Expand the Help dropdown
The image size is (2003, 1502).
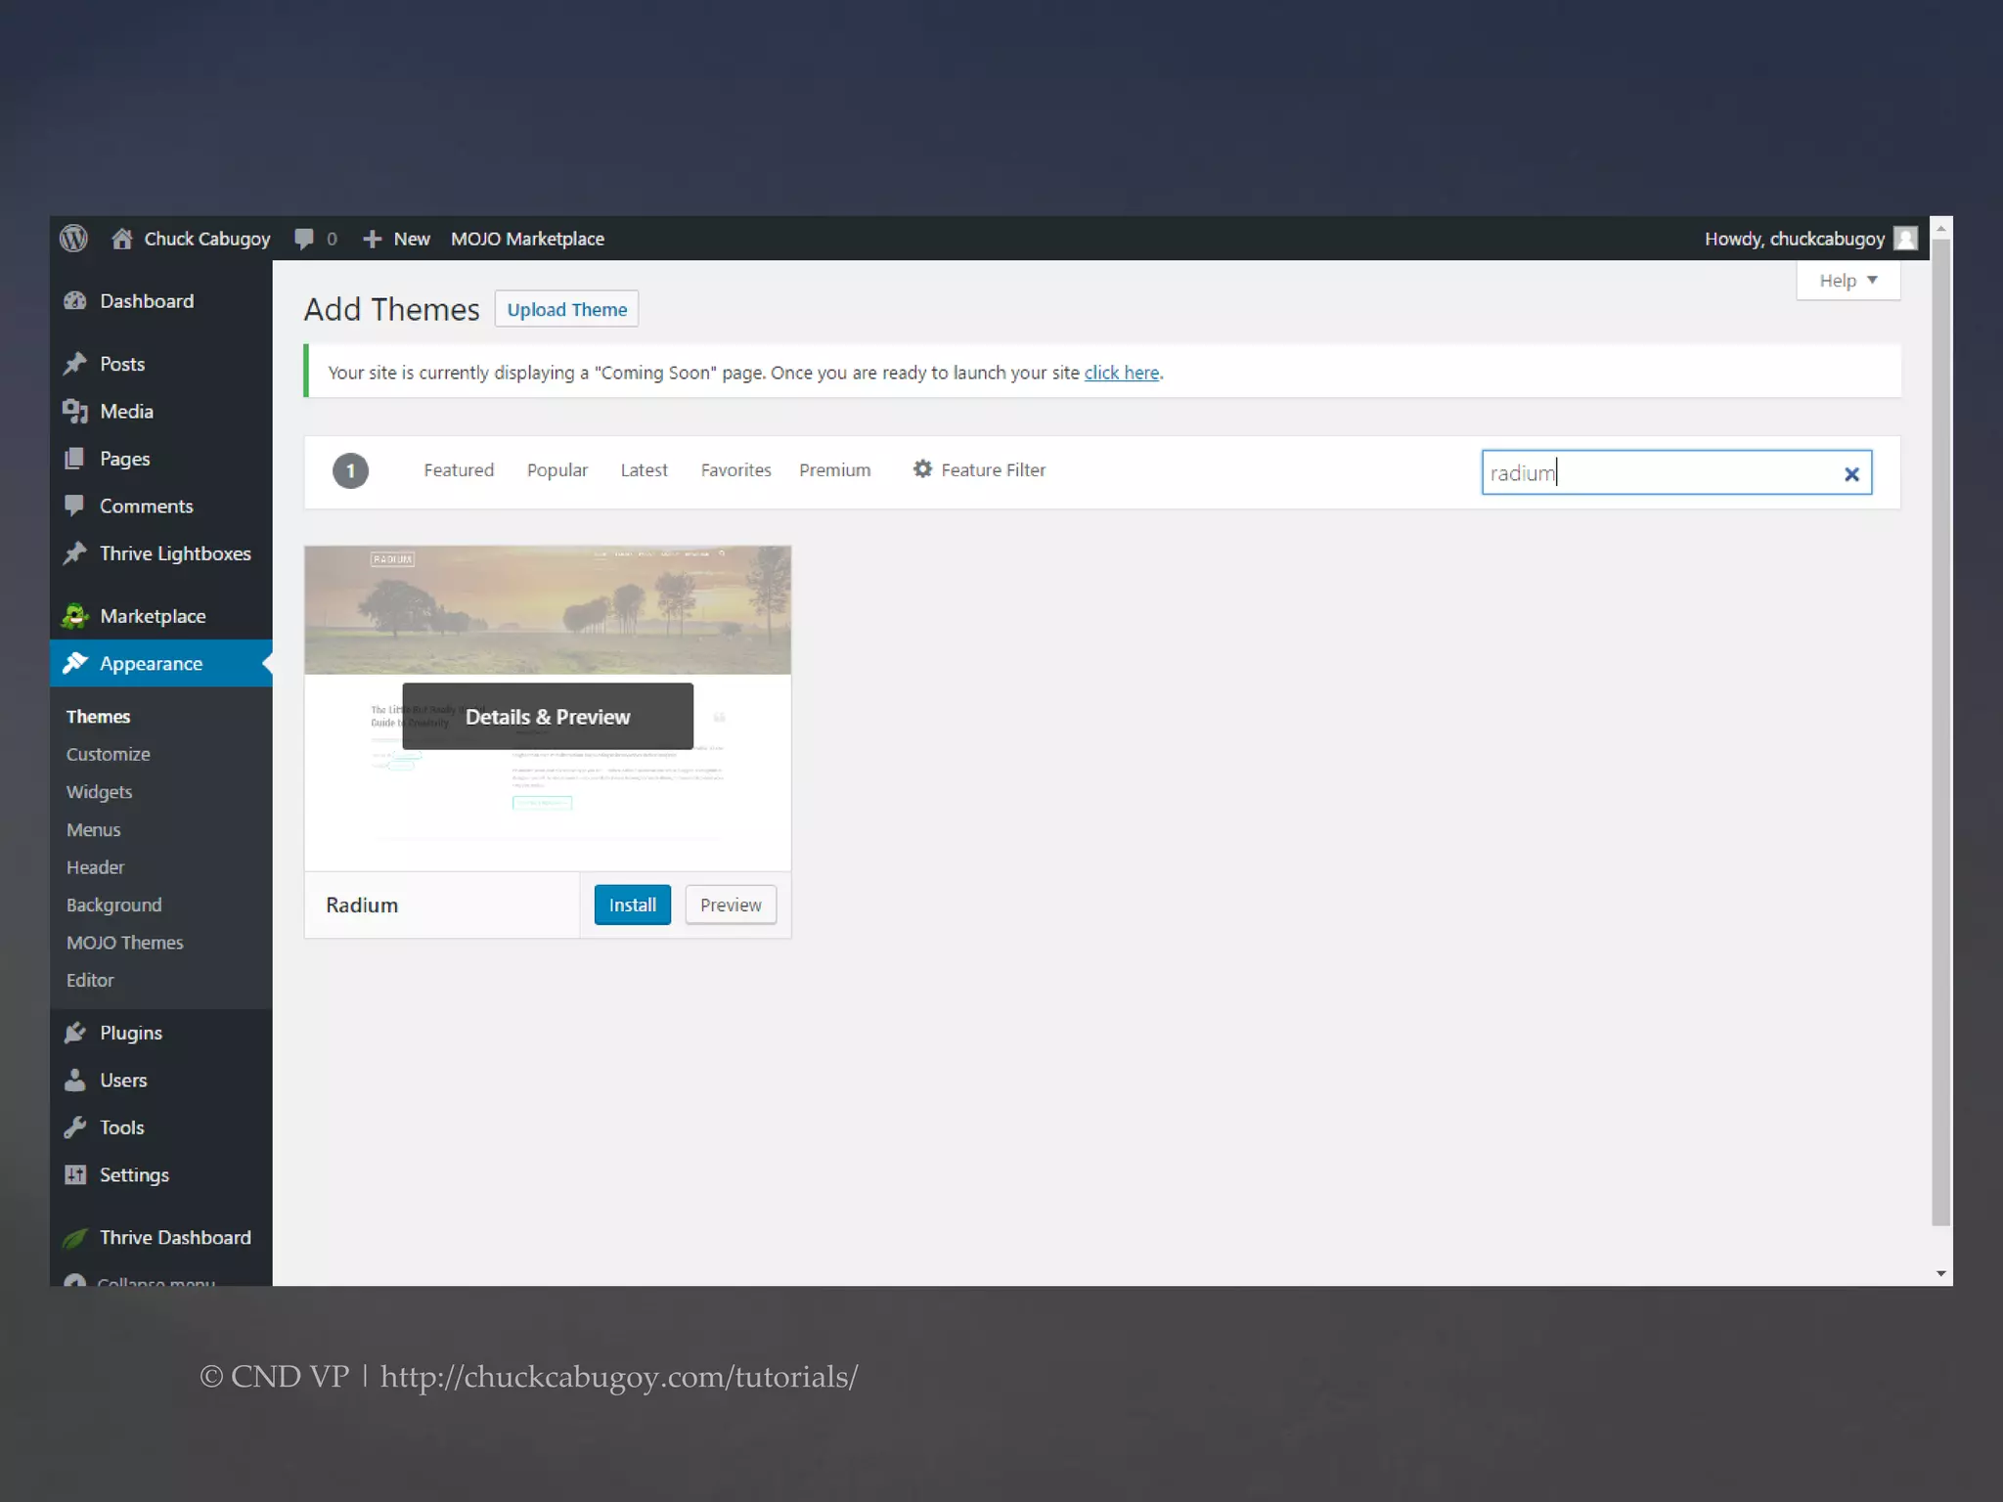click(x=1847, y=281)
